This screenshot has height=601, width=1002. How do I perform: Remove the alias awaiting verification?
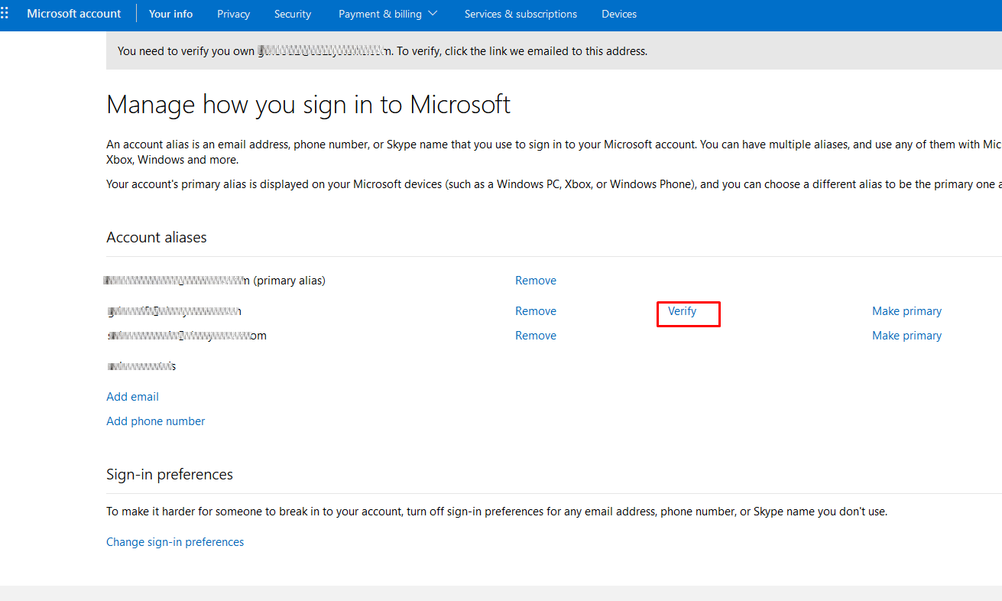535,311
